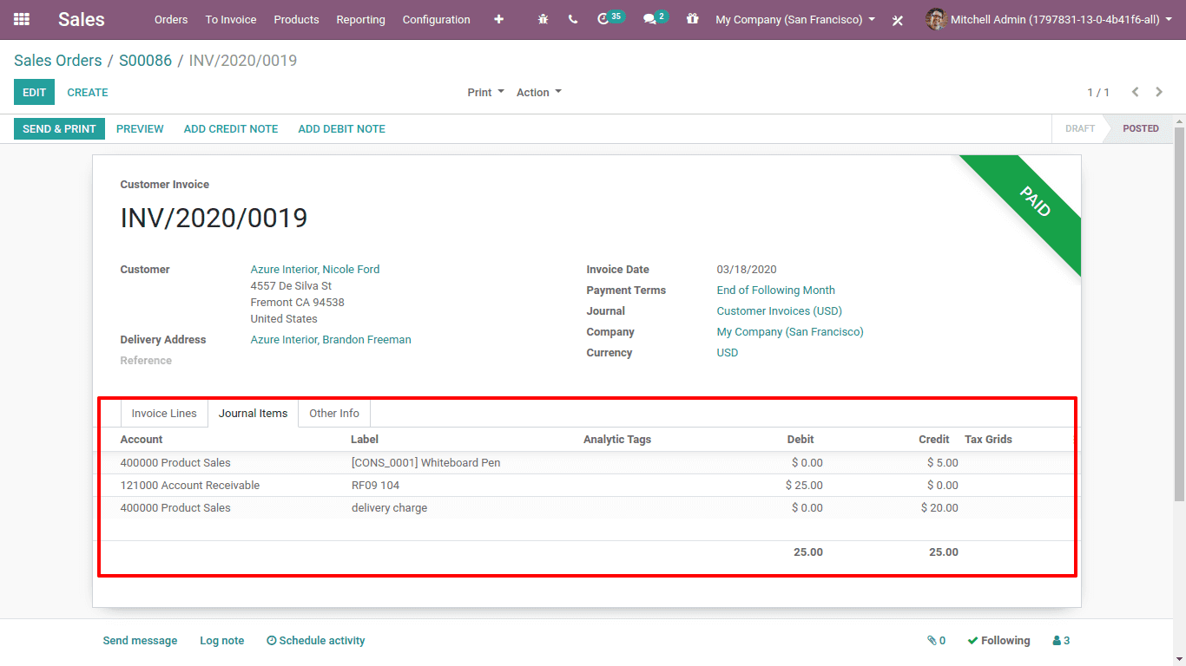This screenshot has width=1186, height=666.
Task: Switch to the Invoice Lines tab
Action: tap(164, 414)
